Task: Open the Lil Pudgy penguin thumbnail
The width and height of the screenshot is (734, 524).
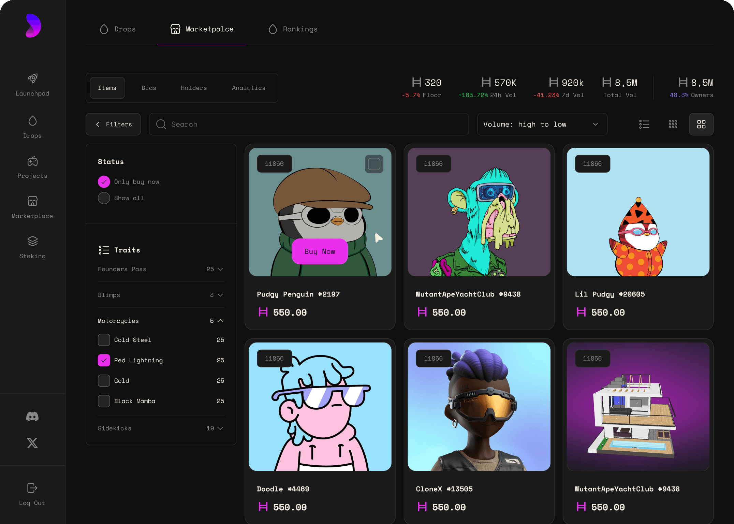Action: 638,212
